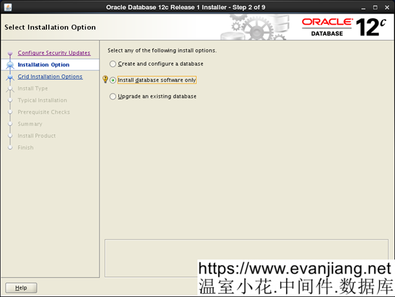Select the Installation Option step label
This screenshot has height=297, width=395.
(x=43, y=65)
